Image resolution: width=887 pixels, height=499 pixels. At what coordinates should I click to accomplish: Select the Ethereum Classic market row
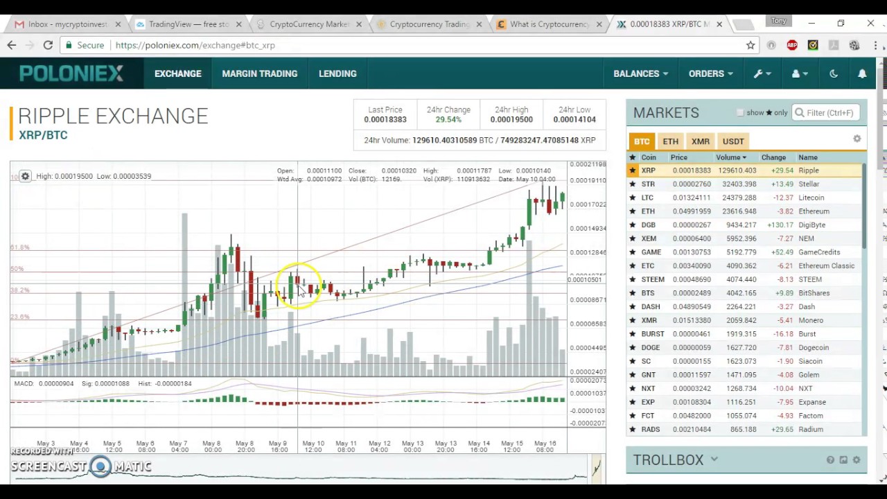745,265
